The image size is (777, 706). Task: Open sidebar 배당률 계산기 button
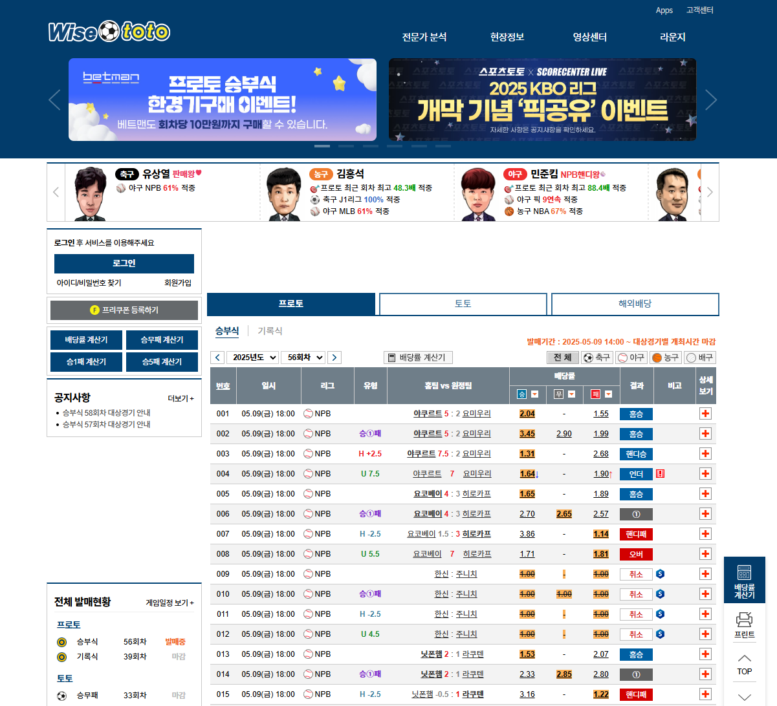click(x=86, y=340)
